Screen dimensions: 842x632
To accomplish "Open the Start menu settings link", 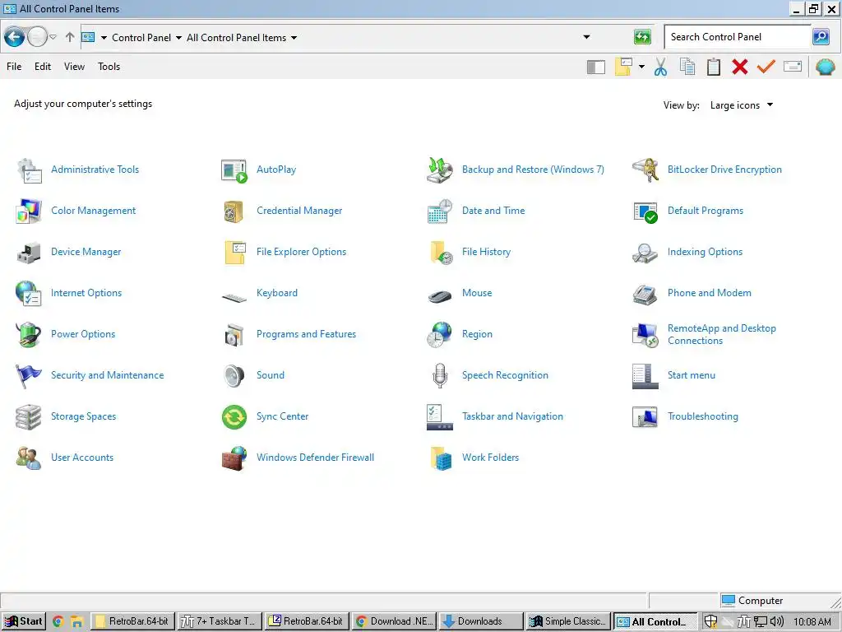I will (x=691, y=375).
